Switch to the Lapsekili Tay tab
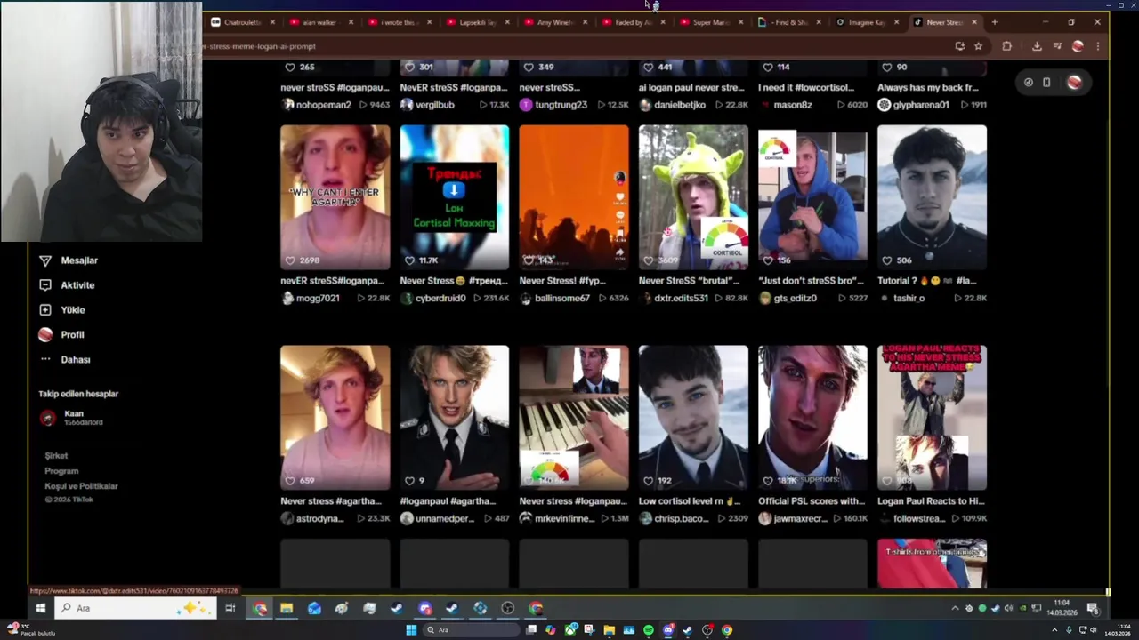The width and height of the screenshot is (1139, 640). (476, 22)
